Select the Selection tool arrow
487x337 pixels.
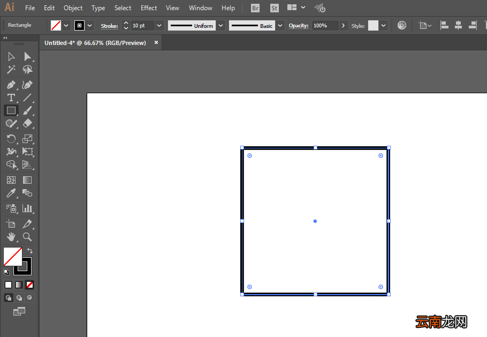point(11,57)
